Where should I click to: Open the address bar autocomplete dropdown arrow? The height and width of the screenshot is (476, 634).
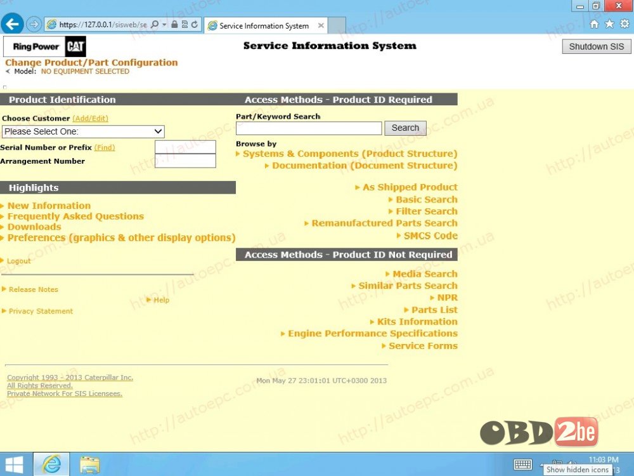[x=164, y=25]
